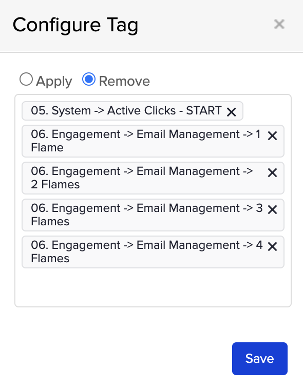Close the Configure Tag dialog
This screenshot has width=303, height=389.
(279, 24)
